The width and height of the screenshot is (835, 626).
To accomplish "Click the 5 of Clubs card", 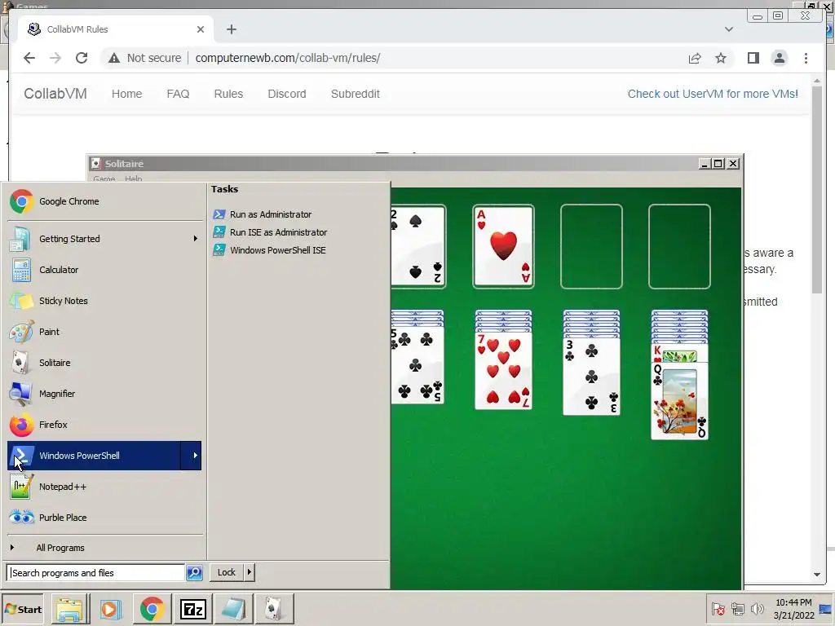I will pos(418,365).
